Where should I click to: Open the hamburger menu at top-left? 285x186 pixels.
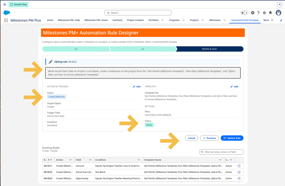pos(5,4)
